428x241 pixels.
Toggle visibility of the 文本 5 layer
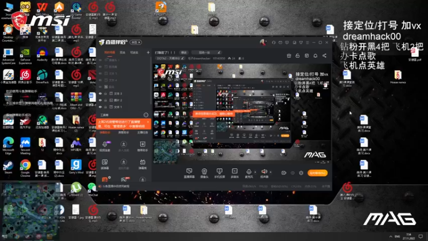click(x=100, y=73)
